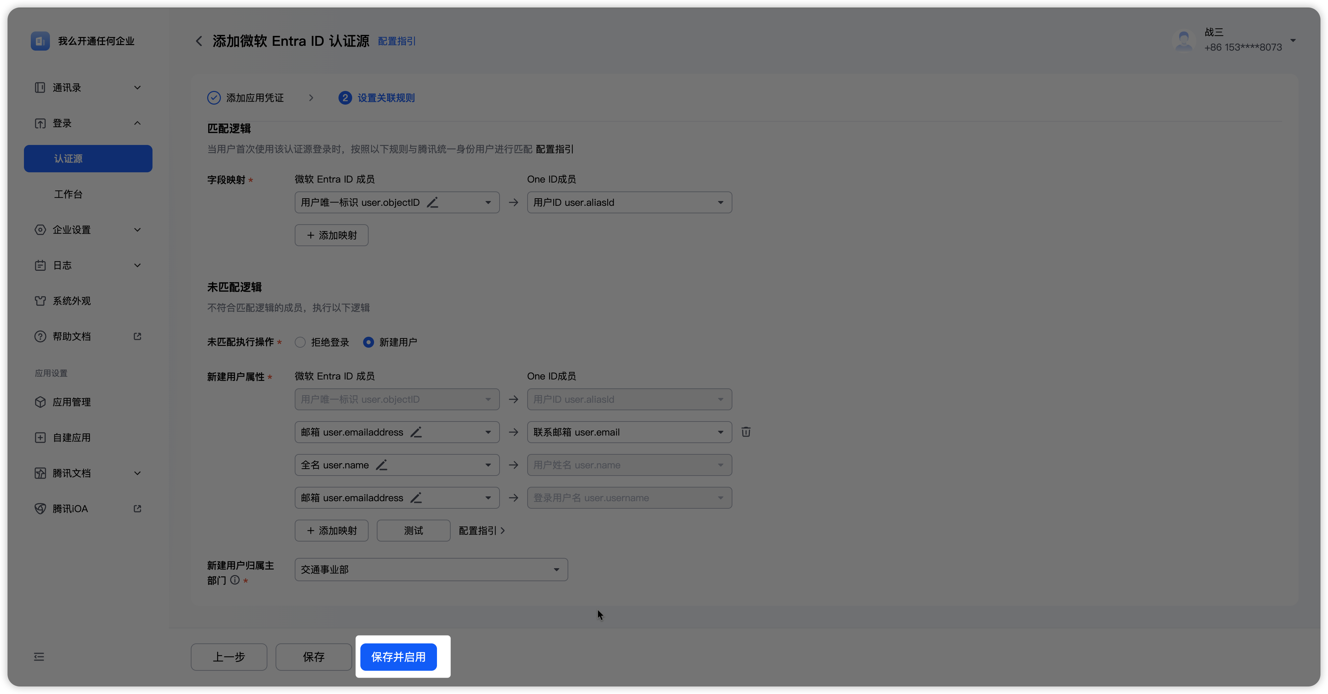Click the sidebar collapse icon at bottom left
The width and height of the screenshot is (1328, 694).
(39, 657)
